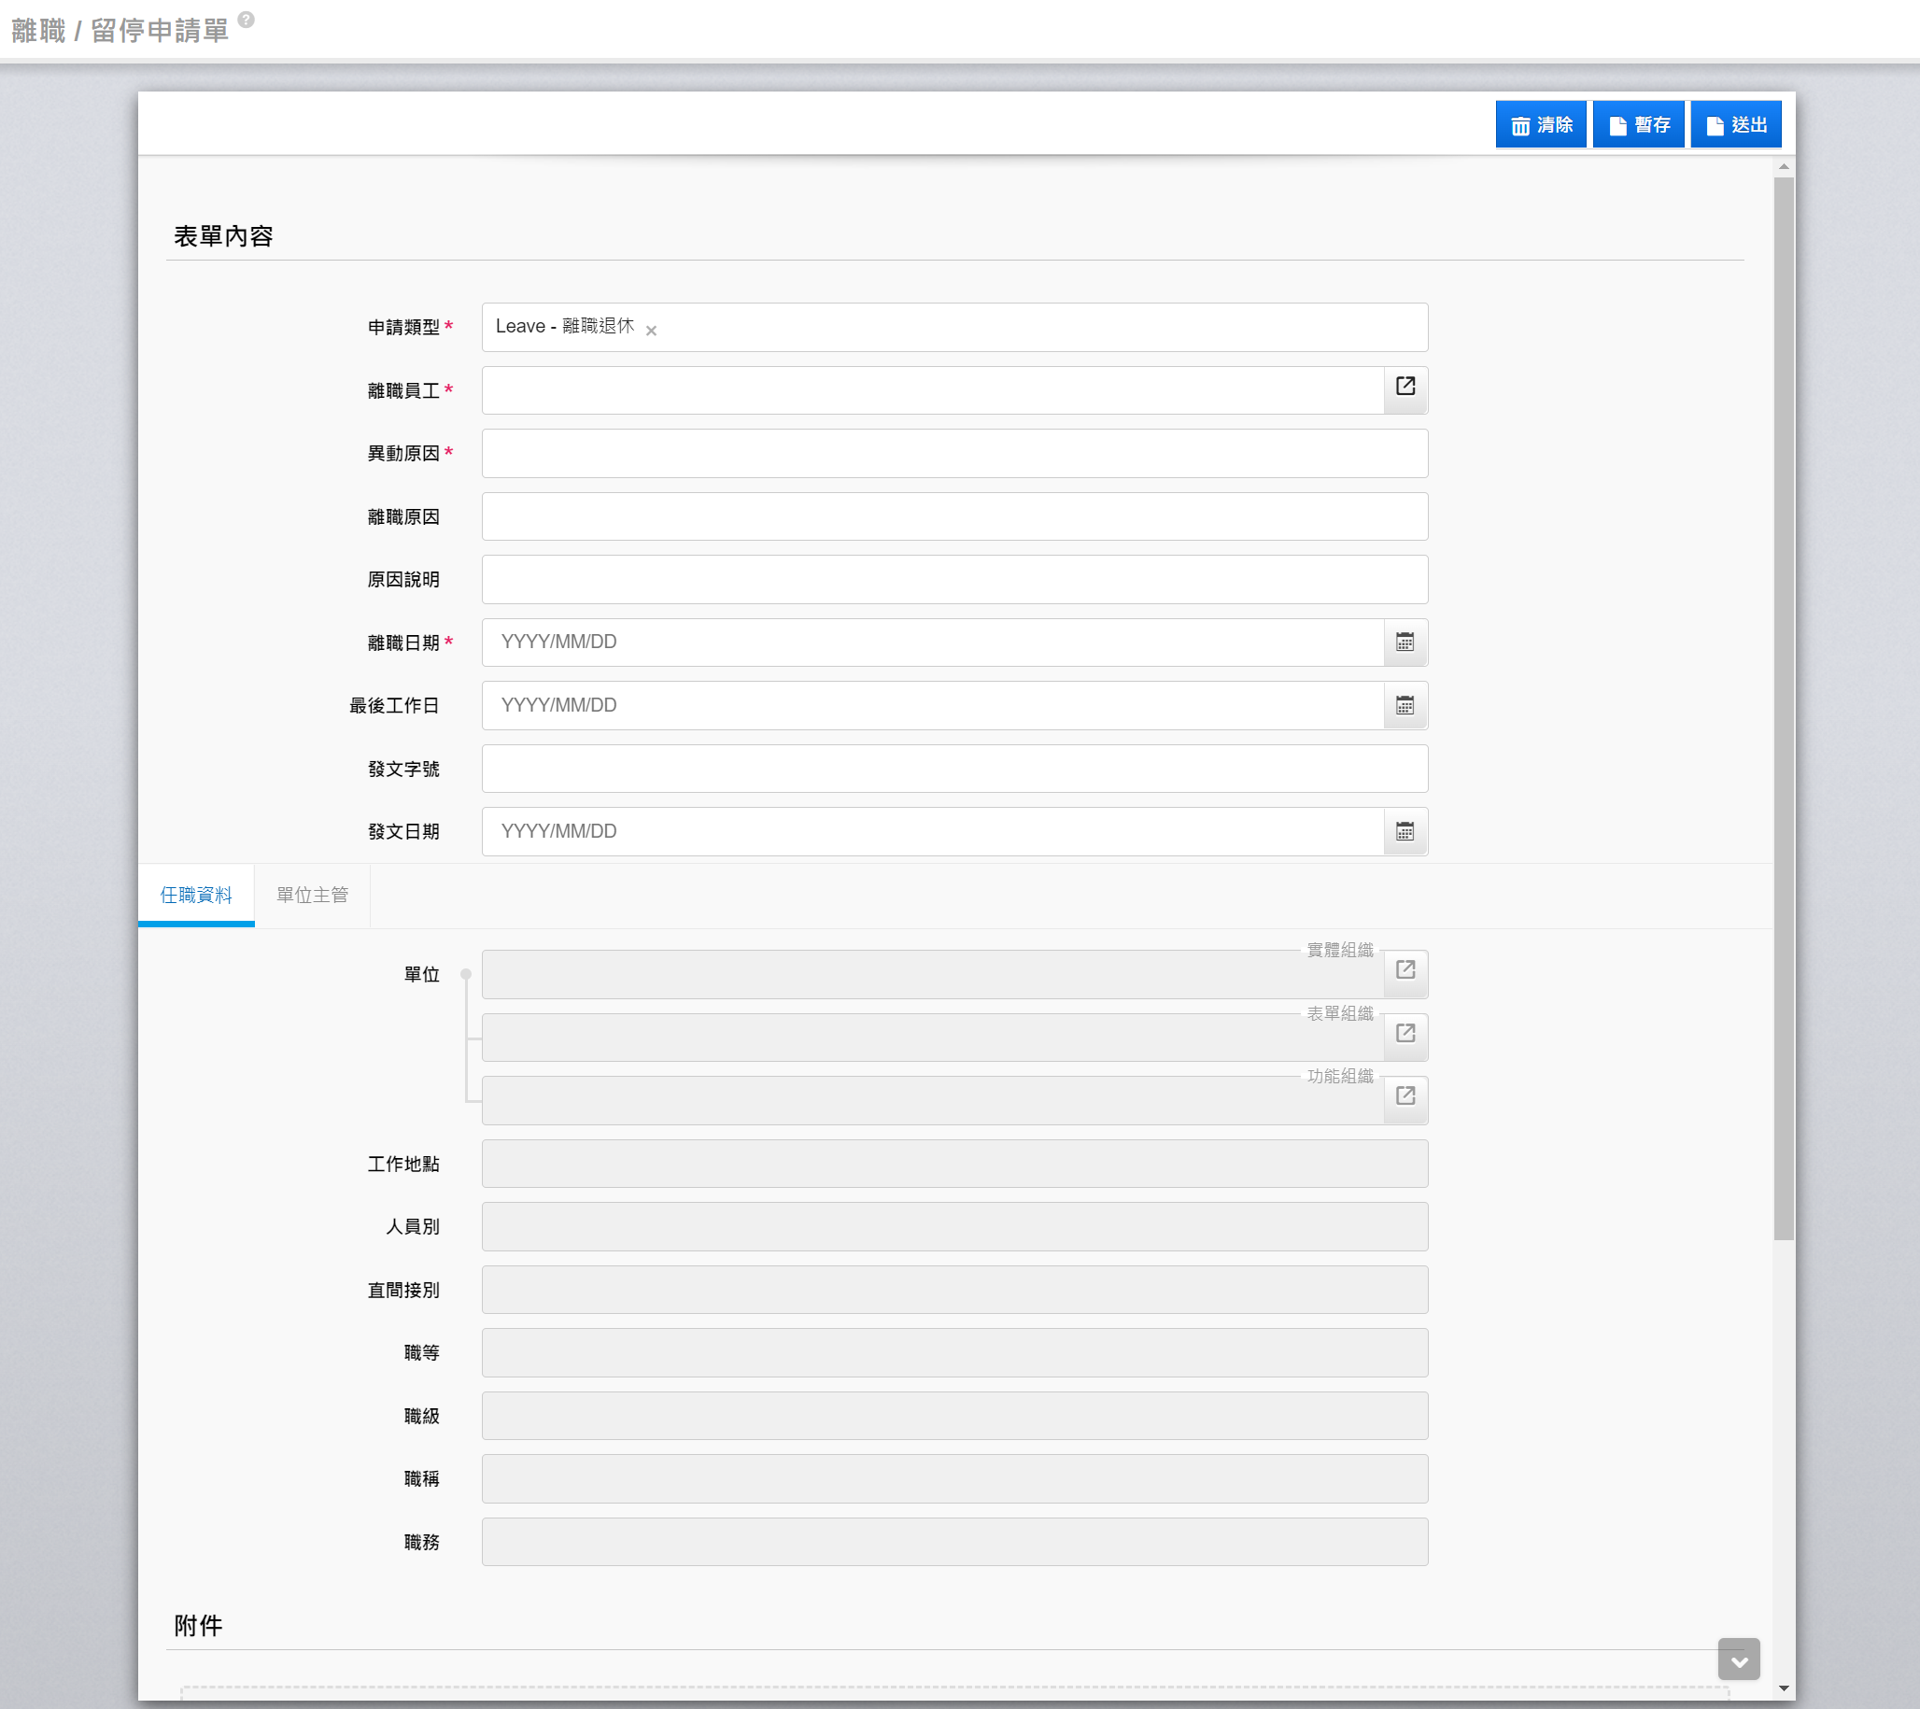The height and width of the screenshot is (1709, 1920).
Task: Open 表單組織 unit picker icon
Action: pyautogui.click(x=1405, y=1034)
